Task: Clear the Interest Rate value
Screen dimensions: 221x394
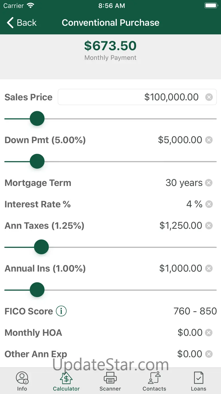Action: point(209,204)
